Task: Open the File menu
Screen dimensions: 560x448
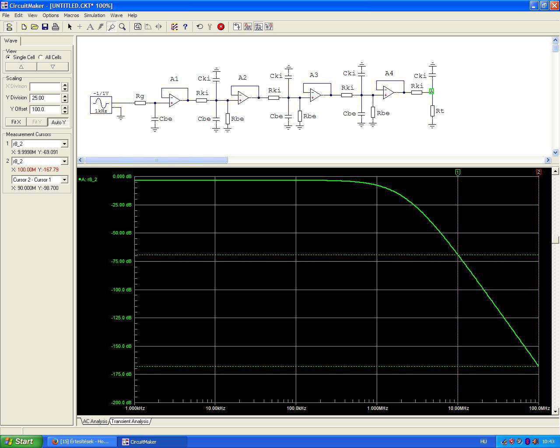Action: click(6, 15)
